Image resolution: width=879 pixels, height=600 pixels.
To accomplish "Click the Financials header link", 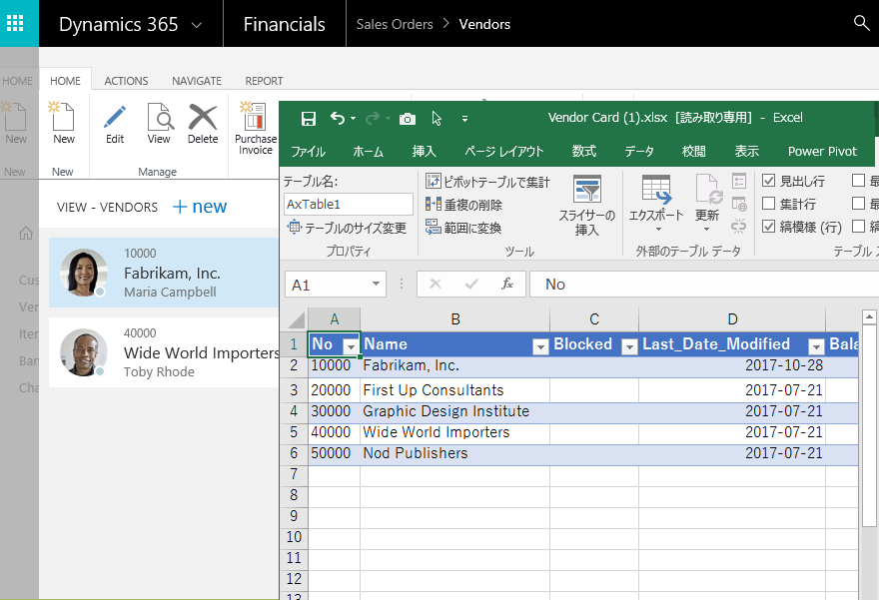I will (285, 24).
